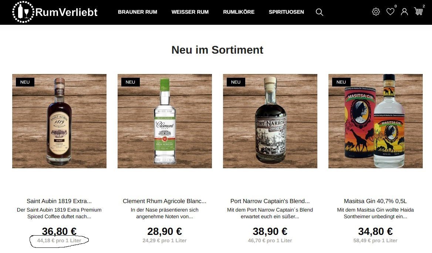Open the settings gear icon

coord(376,11)
